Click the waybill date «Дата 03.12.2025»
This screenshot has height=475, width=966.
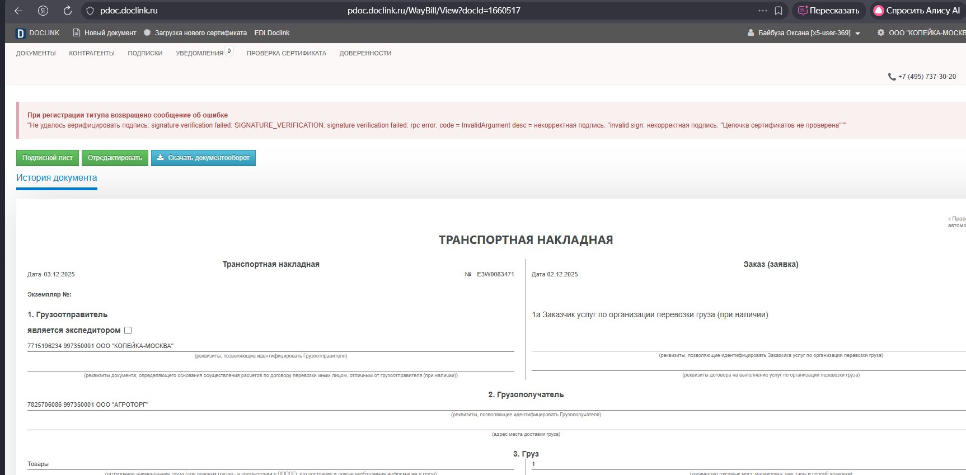point(51,274)
